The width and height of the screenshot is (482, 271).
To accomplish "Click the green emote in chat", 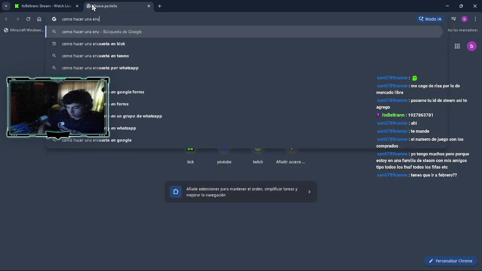I will click(415, 78).
